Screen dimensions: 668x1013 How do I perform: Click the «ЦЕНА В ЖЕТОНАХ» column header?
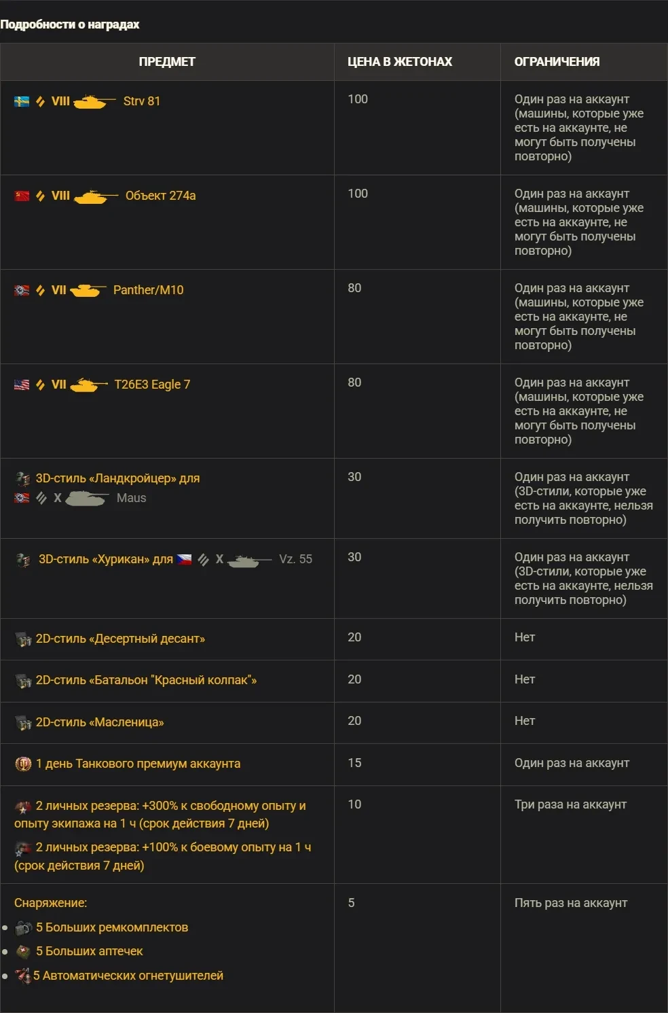click(399, 62)
